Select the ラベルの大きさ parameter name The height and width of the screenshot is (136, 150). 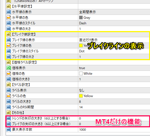tap(22, 102)
